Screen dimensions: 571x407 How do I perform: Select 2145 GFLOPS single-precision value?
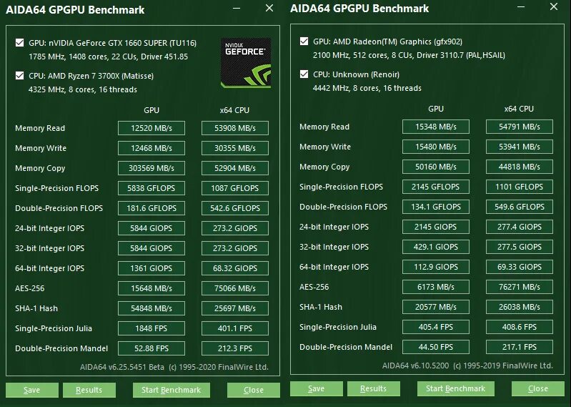pos(436,187)
